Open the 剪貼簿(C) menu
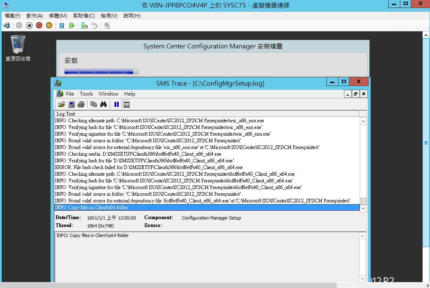 coord(84,15)
